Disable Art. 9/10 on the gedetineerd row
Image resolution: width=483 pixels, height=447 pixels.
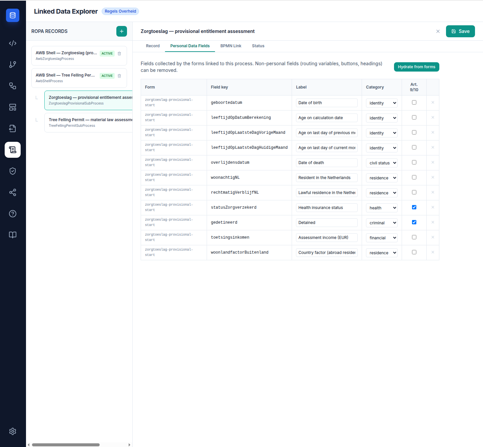414,222
